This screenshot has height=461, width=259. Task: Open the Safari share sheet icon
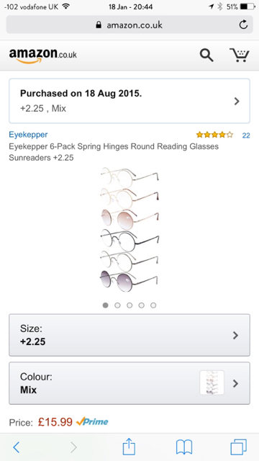click(x=129, y=447)
